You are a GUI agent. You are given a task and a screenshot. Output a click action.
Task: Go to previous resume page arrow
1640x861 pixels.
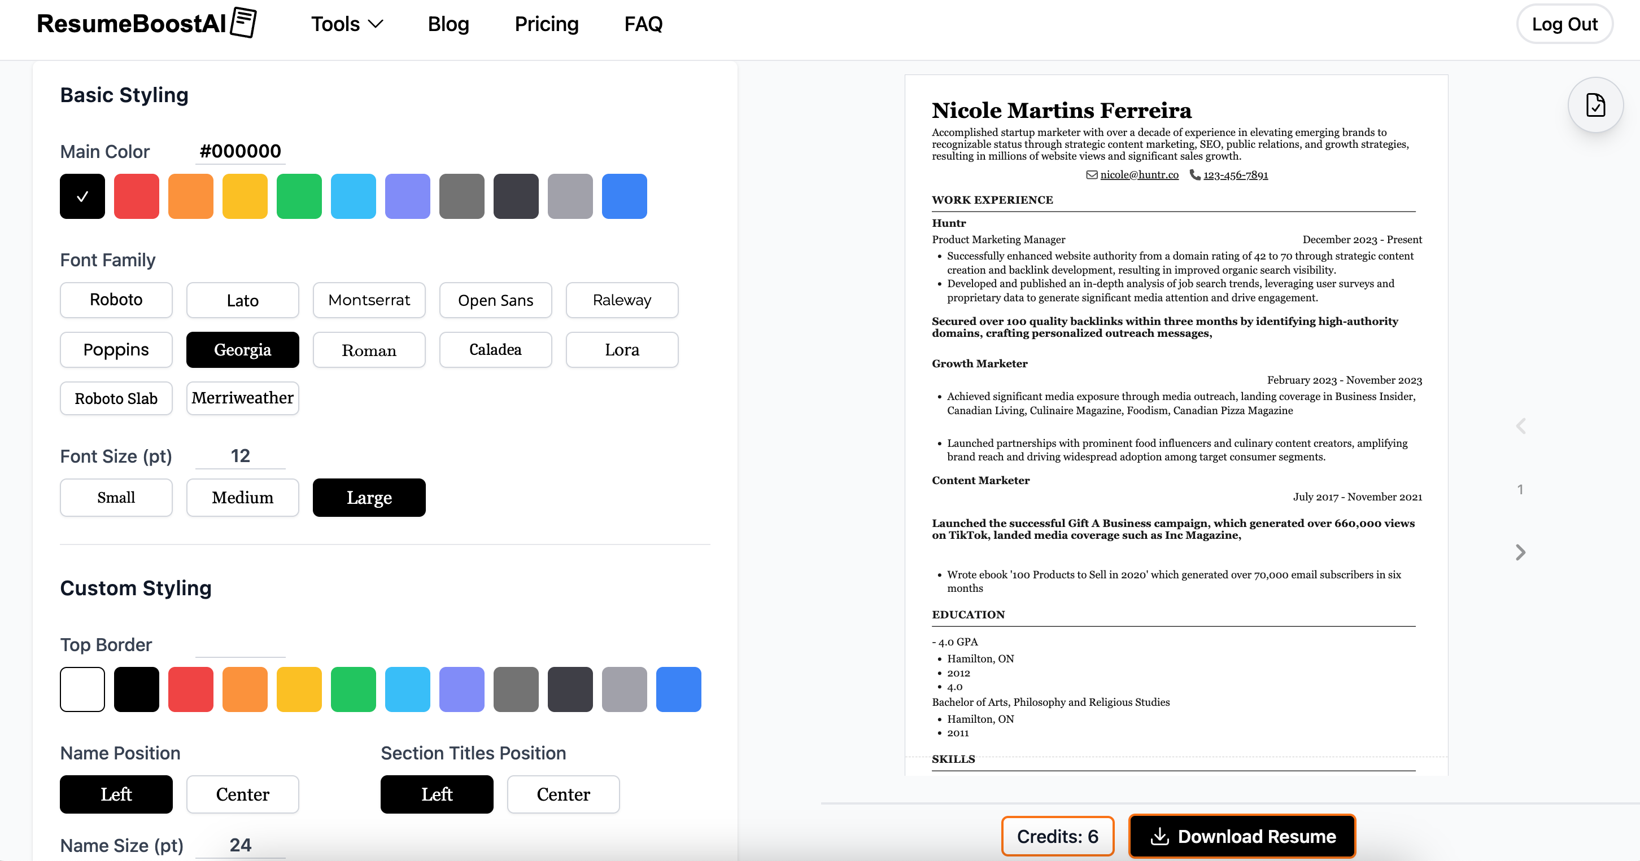pos(1520,426)
